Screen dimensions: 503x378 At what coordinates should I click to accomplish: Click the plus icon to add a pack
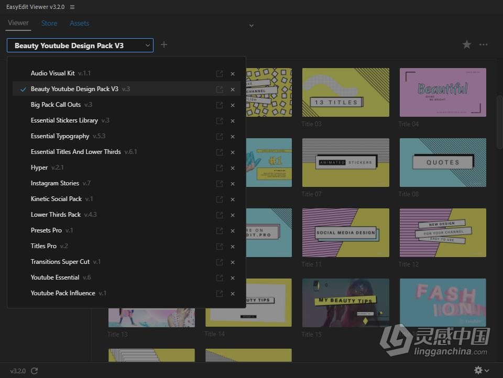point(164,45)
